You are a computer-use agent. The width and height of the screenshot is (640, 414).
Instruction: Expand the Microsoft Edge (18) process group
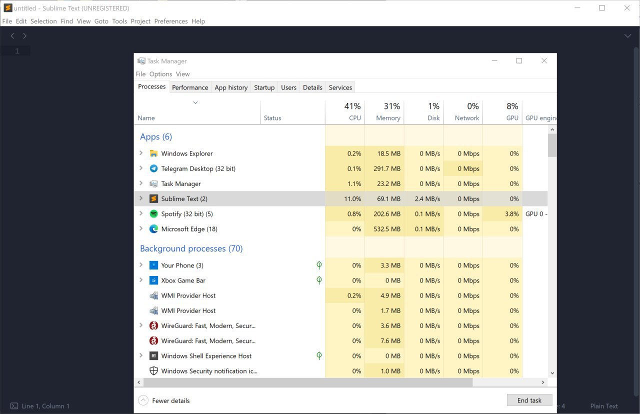(x=141, y=229)
